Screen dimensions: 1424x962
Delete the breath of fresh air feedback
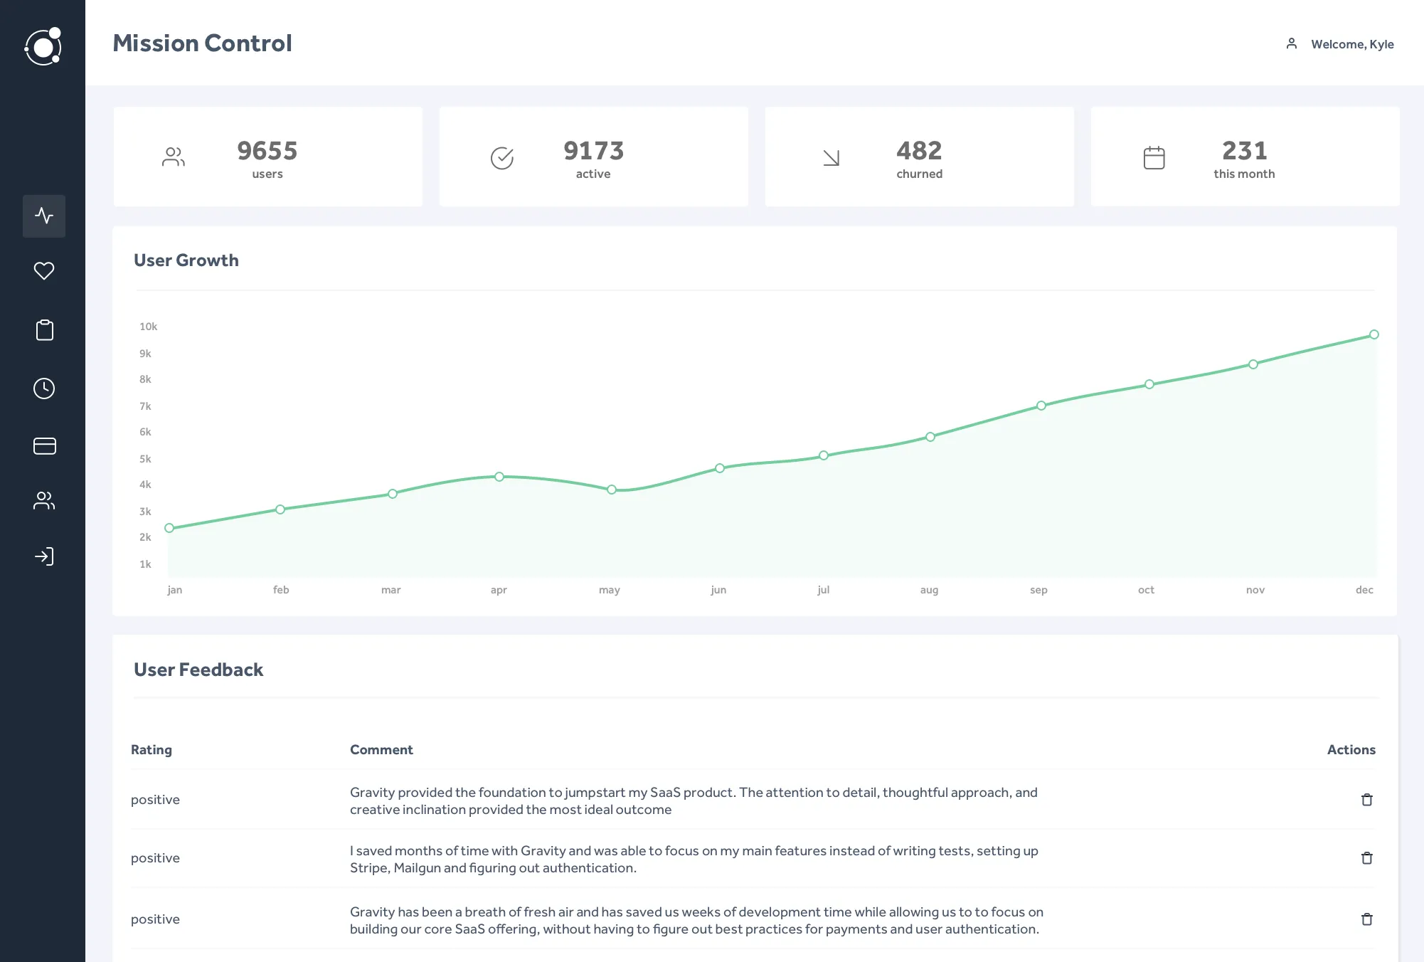[1366, 919]
